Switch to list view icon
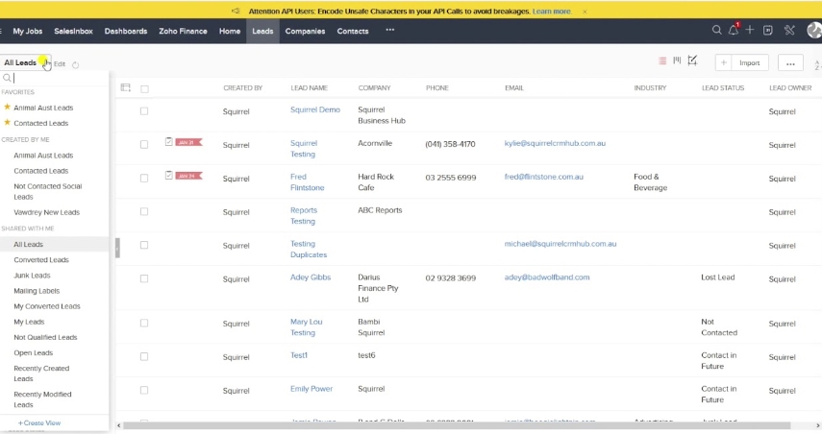The height and width of the screenshot is (434, 822). tap(662, 61)
